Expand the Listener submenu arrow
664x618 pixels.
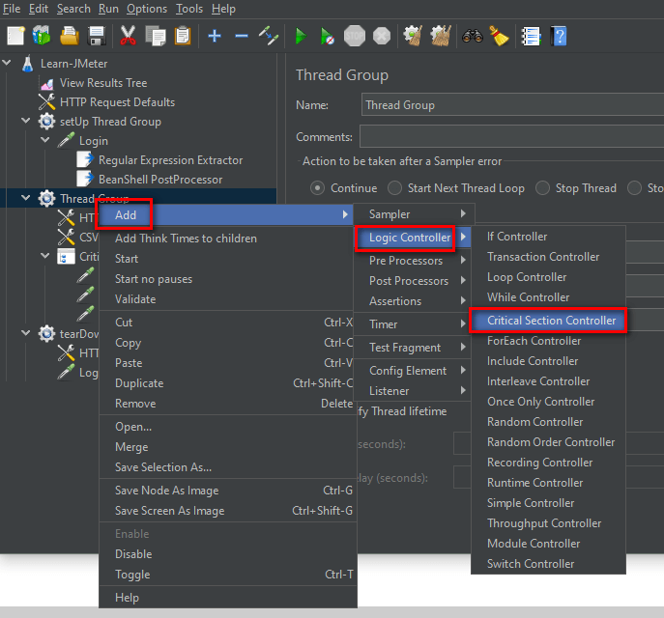click(x=463, y=390)
